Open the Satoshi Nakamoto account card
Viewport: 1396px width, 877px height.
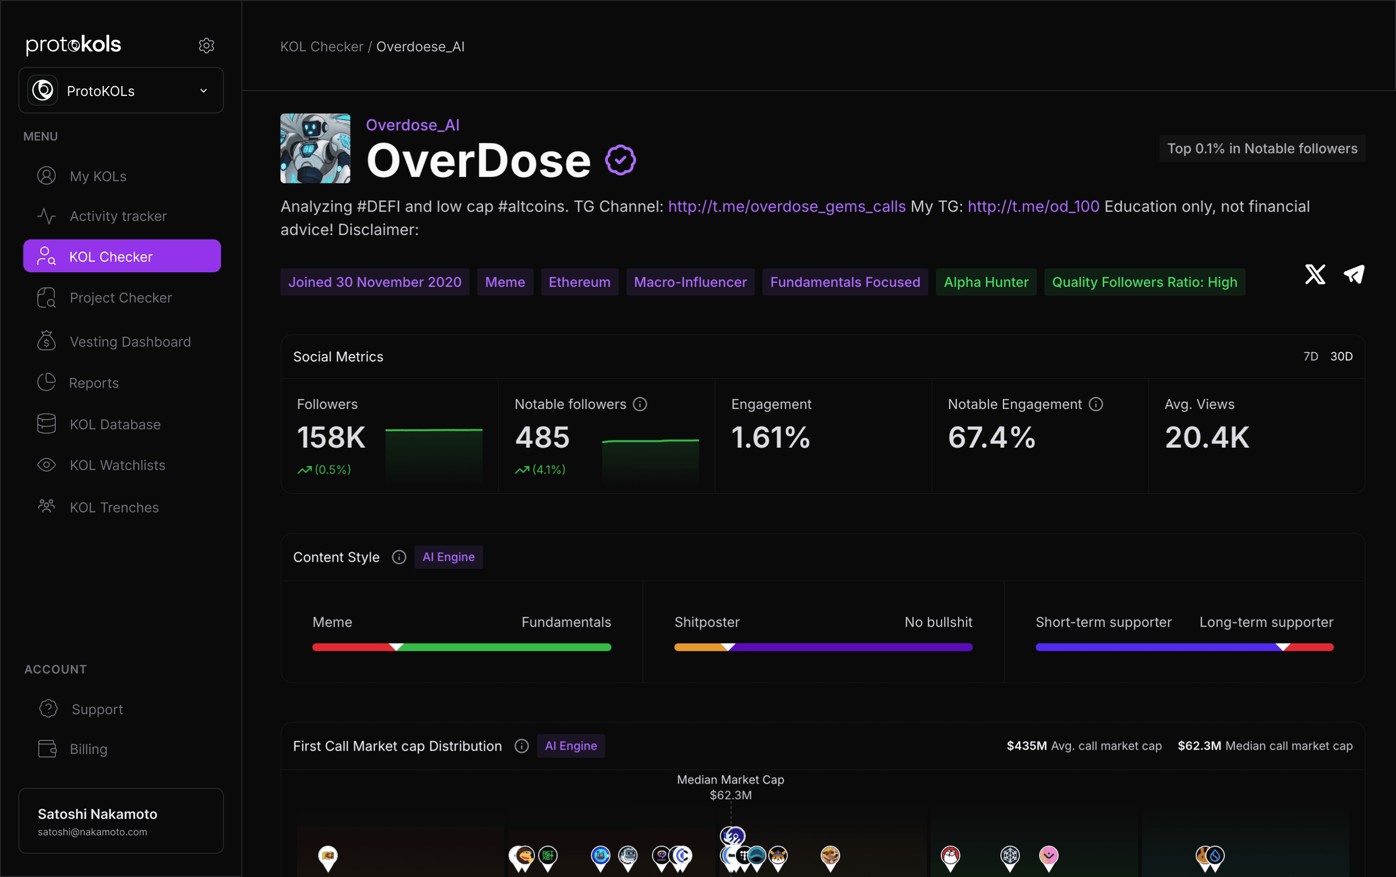[121, 821]
